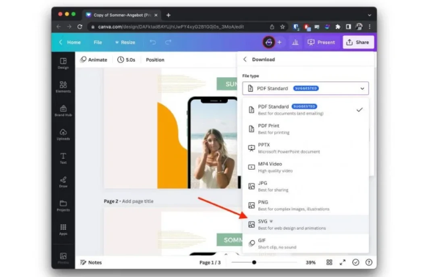This screenshot has height=277, width=426.
Task: Go back from the Download panel
Action: pyautogui.click(x=245, y=60)
